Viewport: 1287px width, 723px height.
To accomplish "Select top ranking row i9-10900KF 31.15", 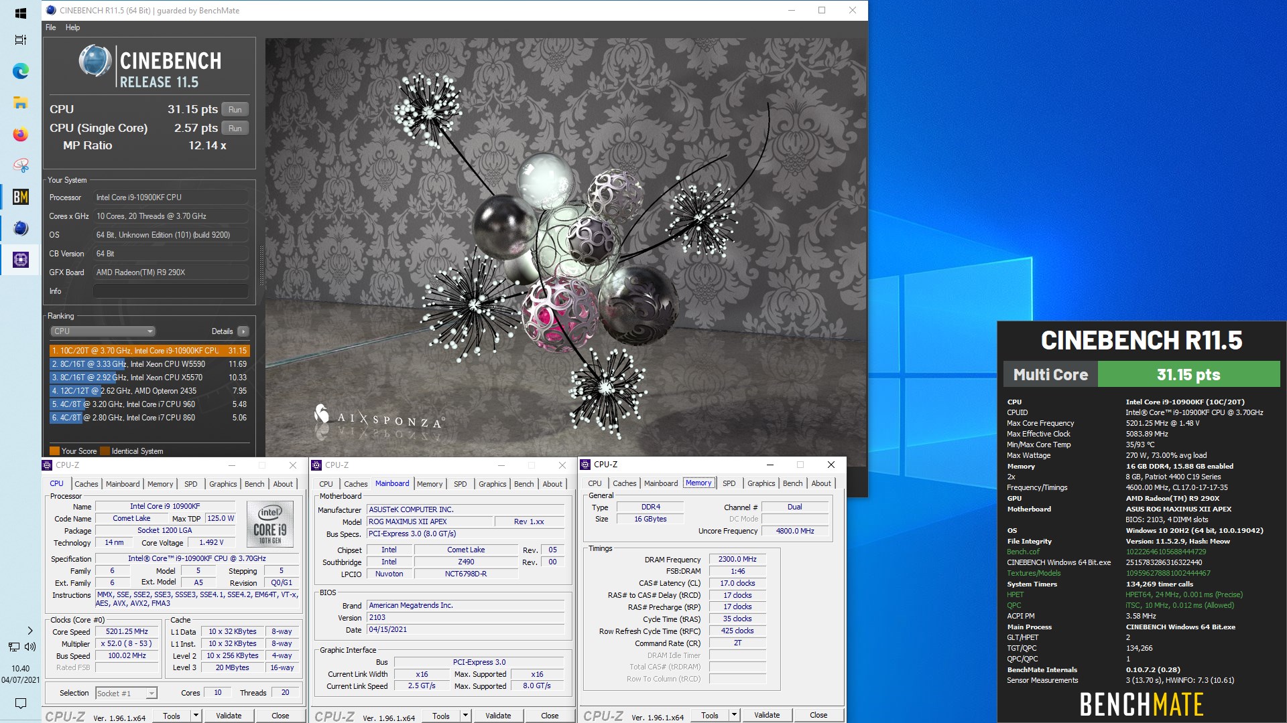I will pos(149,351).
